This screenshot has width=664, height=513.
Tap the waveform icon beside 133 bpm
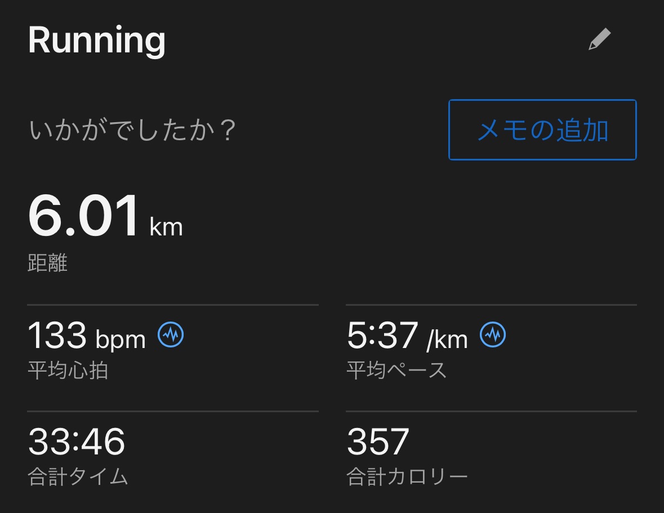coord(171,335)
